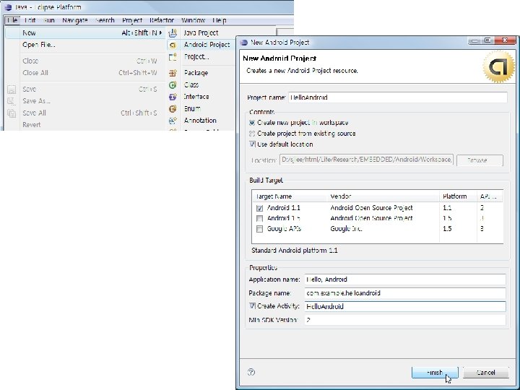Click the Project name input field
The height and width of the screenshot is (390, 520).
[398, 97]
